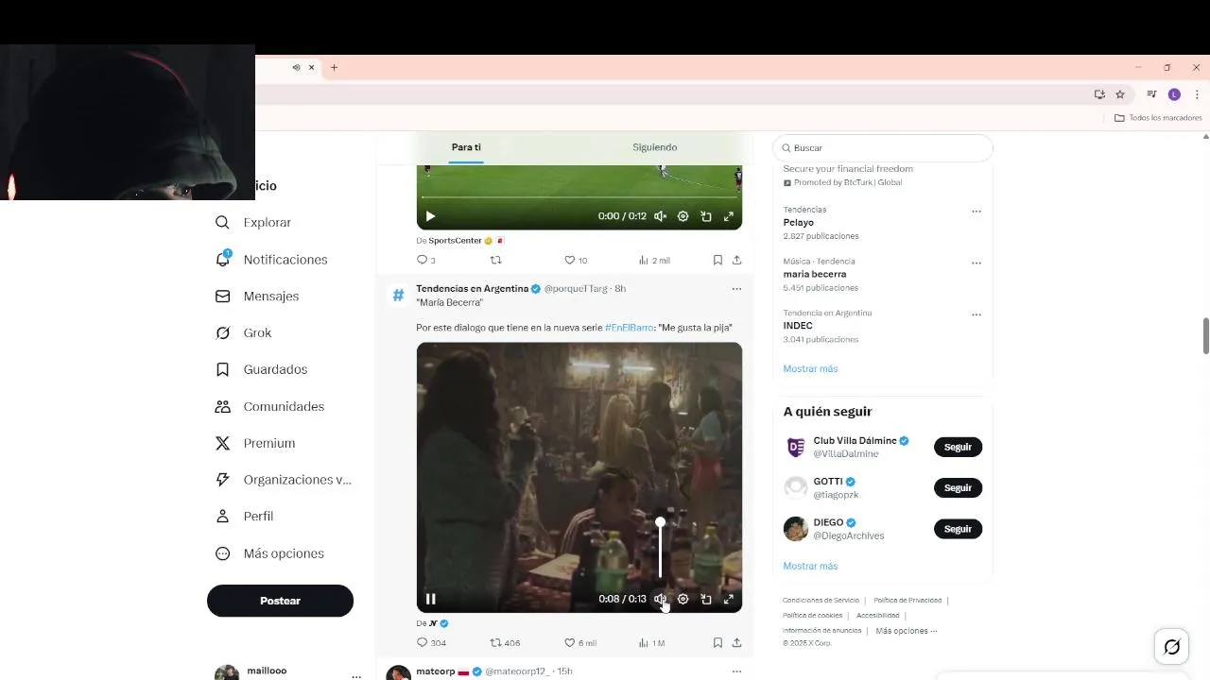Click the Postear button
The image size is (1210, 680).
pos(280,601)
